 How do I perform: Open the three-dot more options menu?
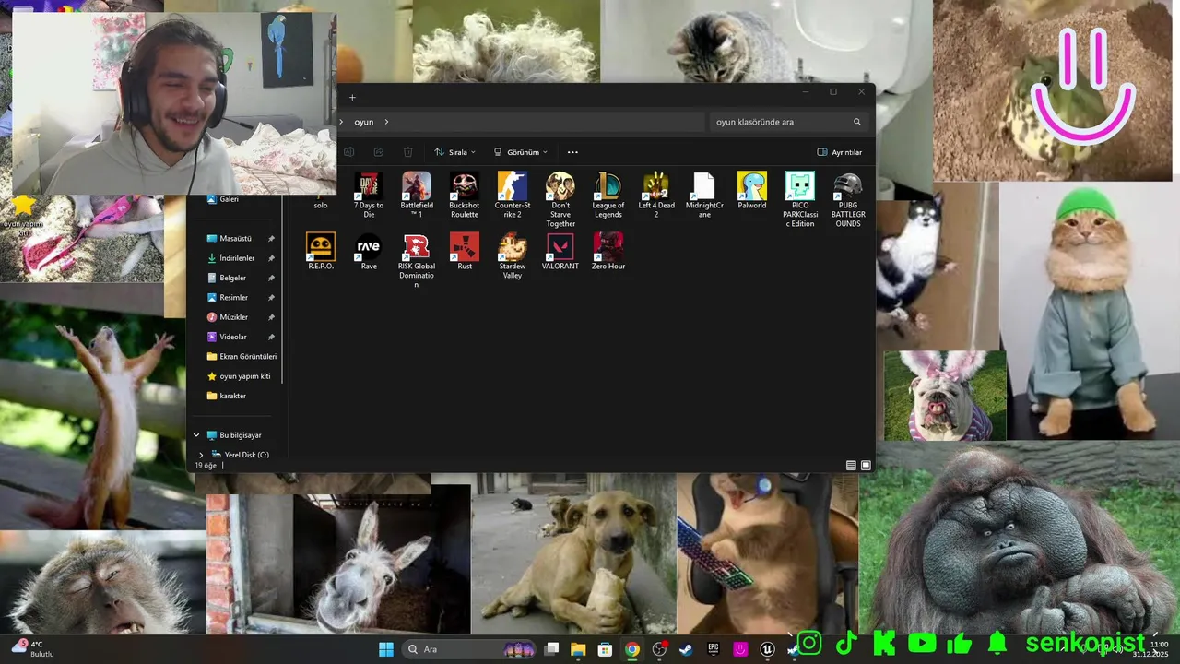(572, 152)
